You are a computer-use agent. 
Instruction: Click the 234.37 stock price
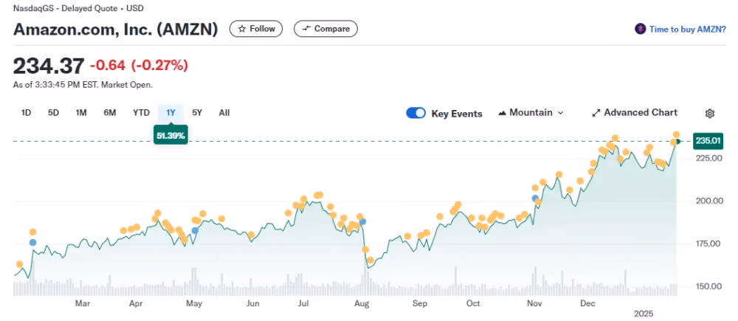point(49,66)
